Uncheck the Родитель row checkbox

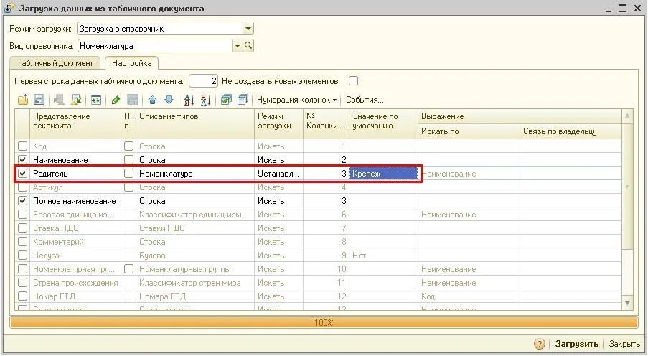[x=23, y=173]
